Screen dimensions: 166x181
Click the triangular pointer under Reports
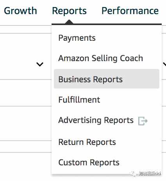point(69,22)
